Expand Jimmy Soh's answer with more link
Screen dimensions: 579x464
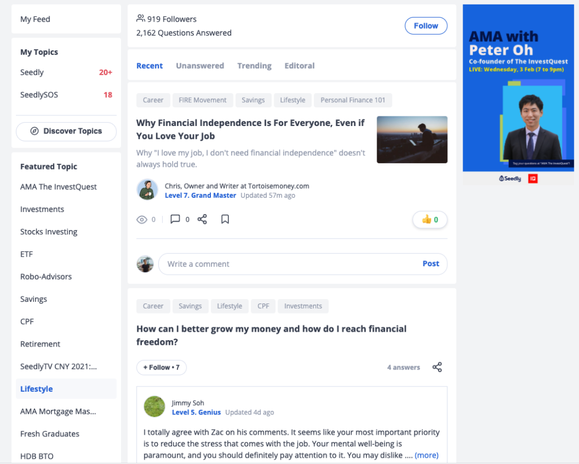(x=426, y=455)
